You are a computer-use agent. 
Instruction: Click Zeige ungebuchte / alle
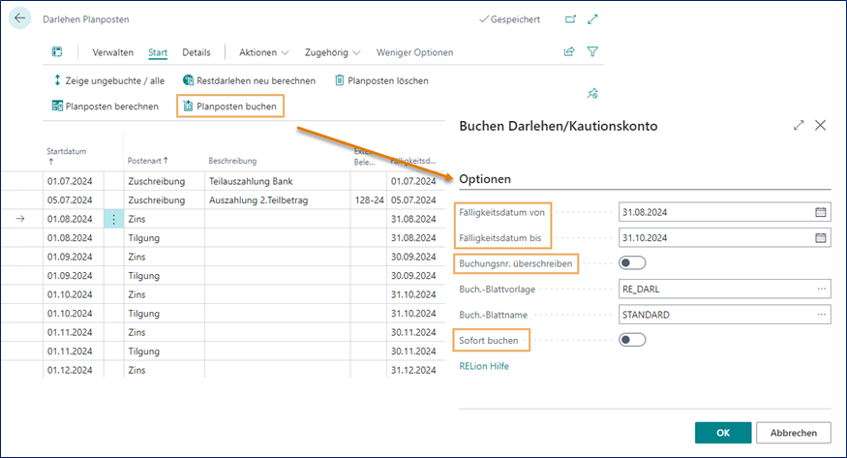108,80
